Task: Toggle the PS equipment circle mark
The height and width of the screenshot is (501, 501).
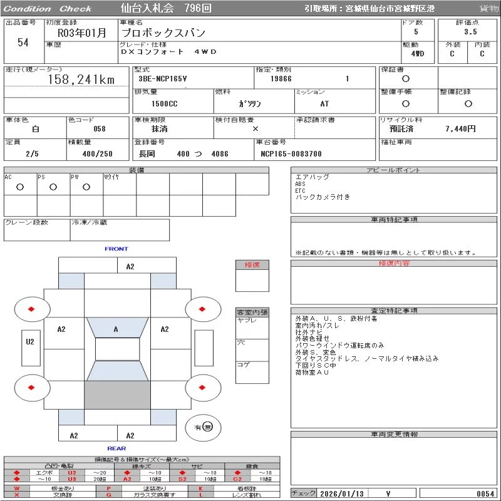Action: pyautogui.click(x=53, y=187)
